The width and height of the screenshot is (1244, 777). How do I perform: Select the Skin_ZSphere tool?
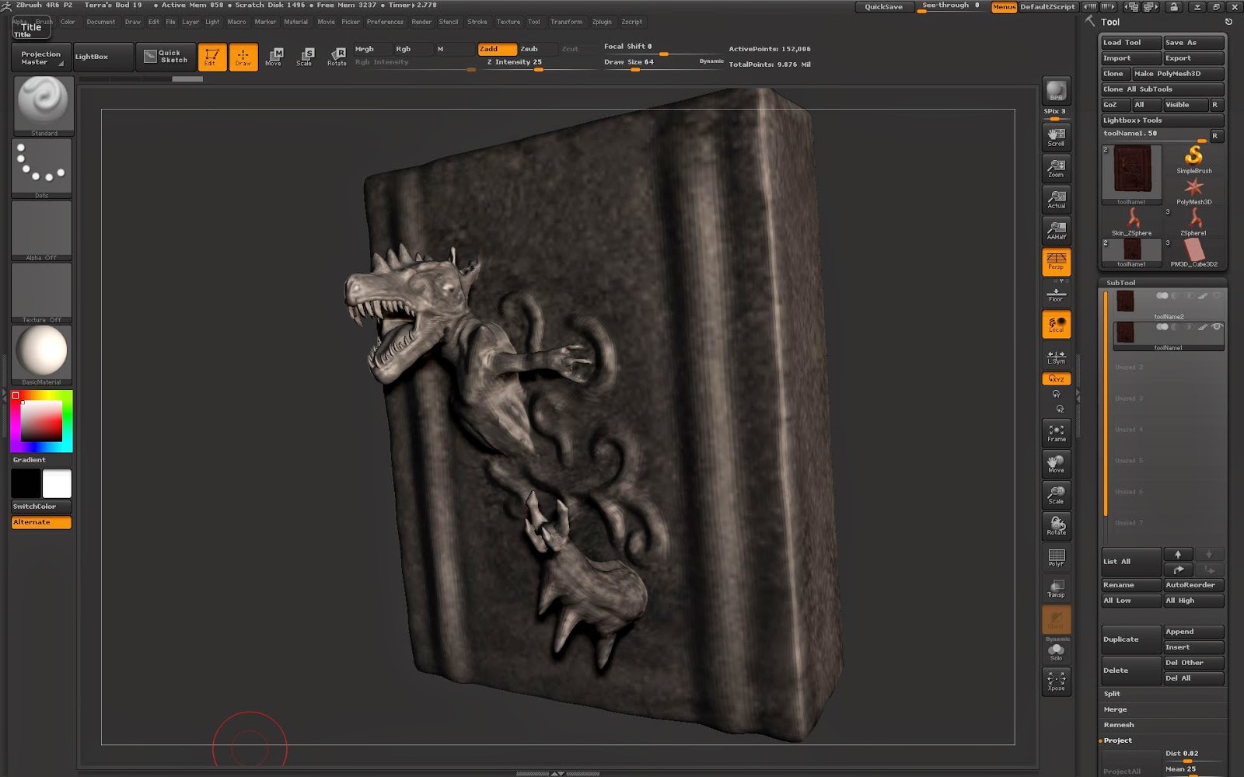[1132, 221]
